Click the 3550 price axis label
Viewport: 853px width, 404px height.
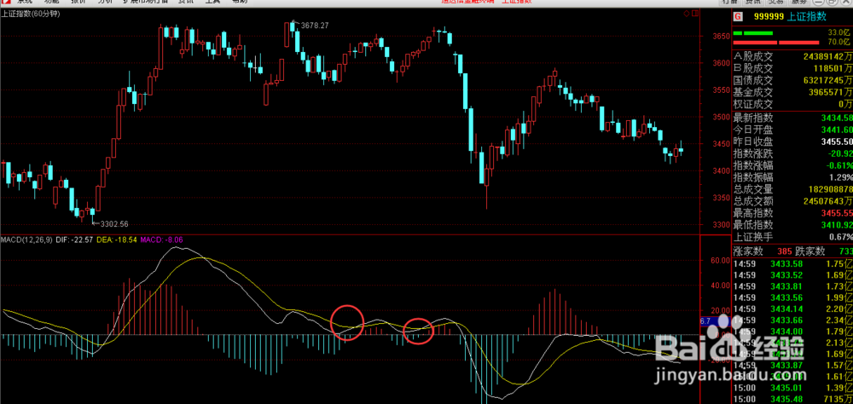(720, 90)
